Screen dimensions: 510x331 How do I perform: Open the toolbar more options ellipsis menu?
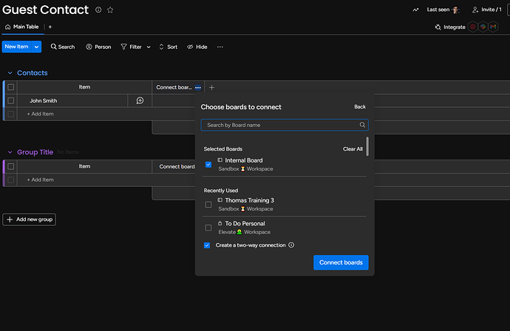220,47
